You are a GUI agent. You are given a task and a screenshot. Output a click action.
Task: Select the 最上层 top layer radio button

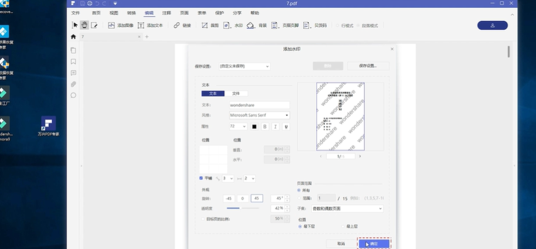click(343, 226)
